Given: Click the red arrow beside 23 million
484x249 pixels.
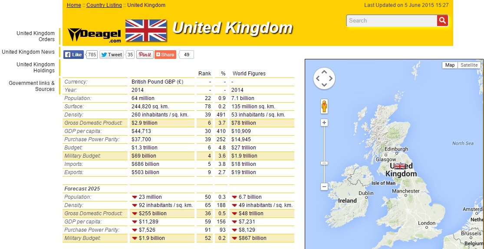Looking at the screenshot, I should point(134,197).
